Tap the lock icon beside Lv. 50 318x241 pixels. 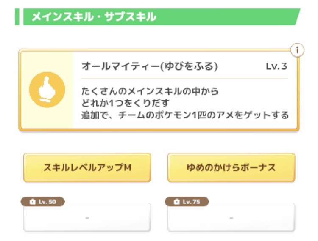[x=32, y=202]
